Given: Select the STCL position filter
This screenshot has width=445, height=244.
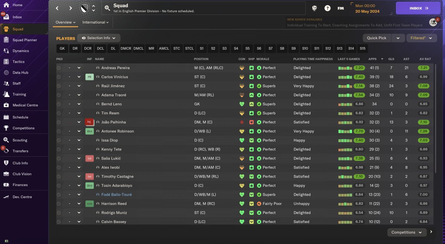Looking at the screenshot, I should pos(189,49).
